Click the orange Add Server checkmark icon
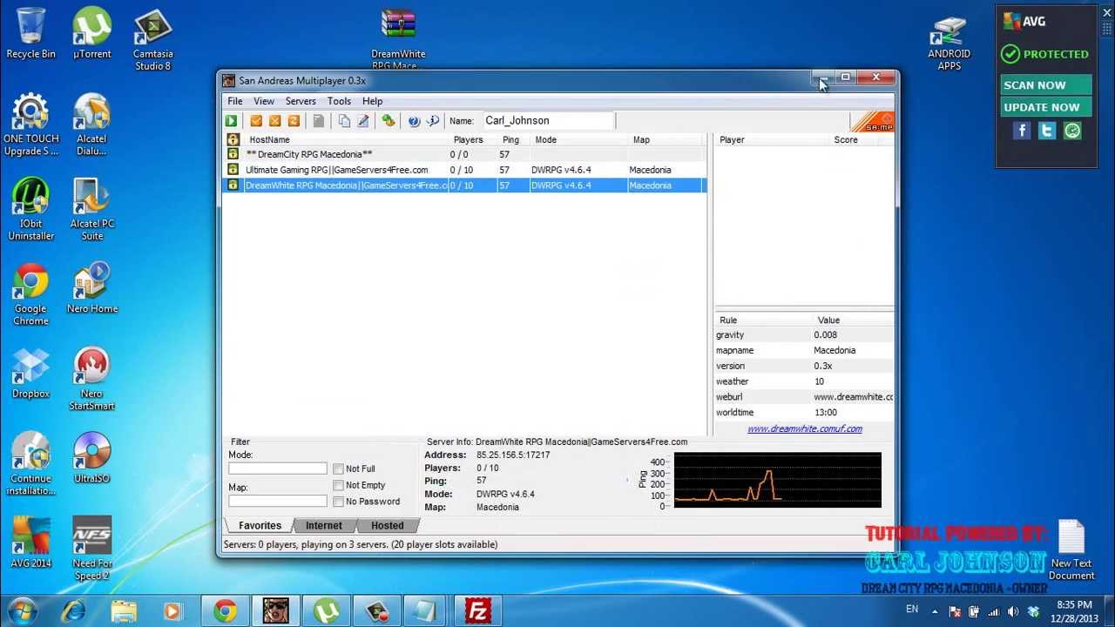 [256, 121]
